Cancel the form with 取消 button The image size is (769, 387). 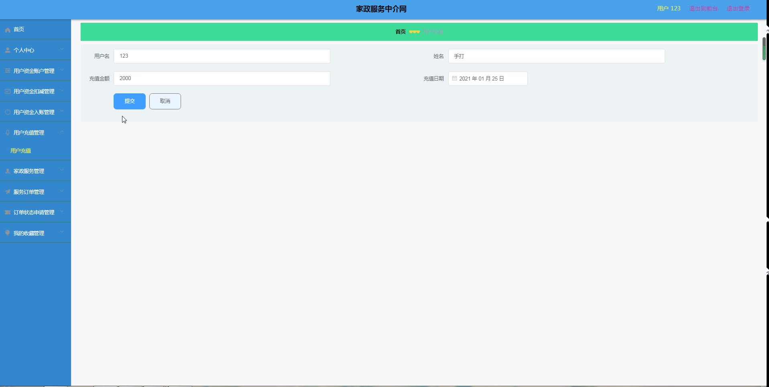coord(165,101)
